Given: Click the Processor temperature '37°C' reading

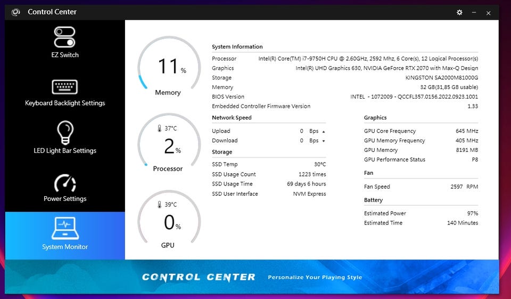Looking at the screenshot, I should pyautogui.click(x=171, y=128).
